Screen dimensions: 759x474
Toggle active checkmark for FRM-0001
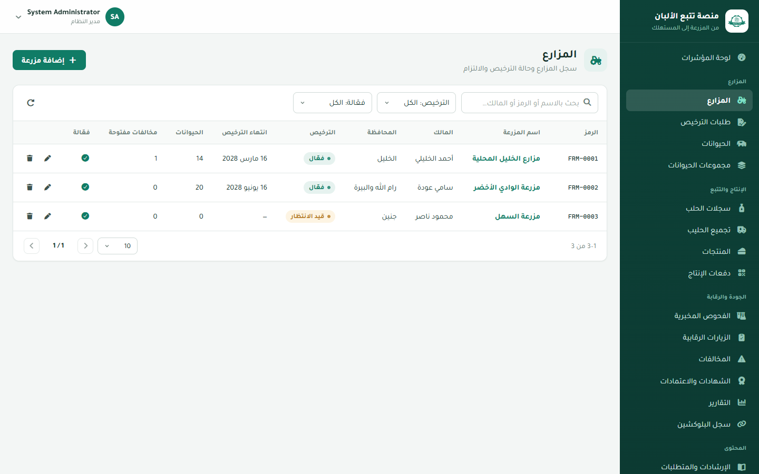point(85,158)
